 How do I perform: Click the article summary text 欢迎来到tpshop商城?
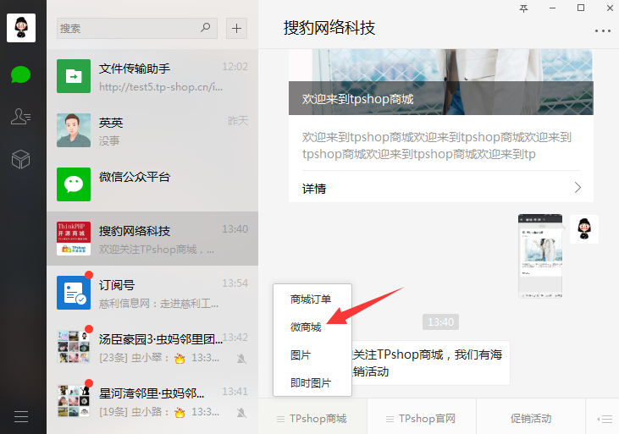(437, 146)
